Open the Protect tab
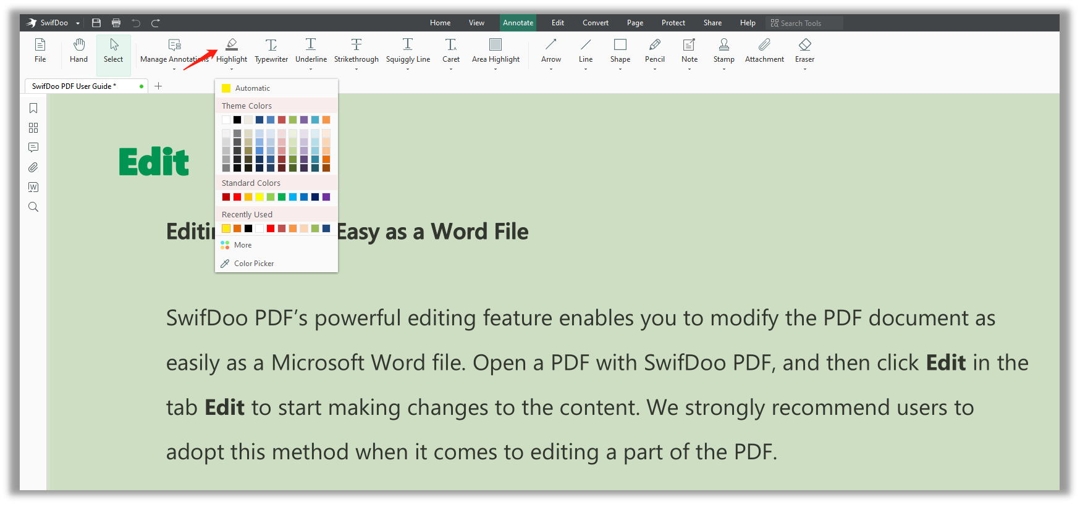1080x505 pixels. tap(673, 23)
